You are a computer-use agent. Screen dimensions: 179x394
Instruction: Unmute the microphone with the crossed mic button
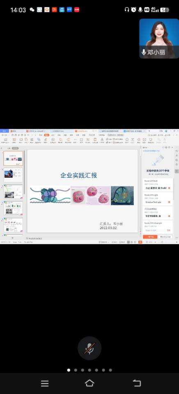[x=89, y=348]
